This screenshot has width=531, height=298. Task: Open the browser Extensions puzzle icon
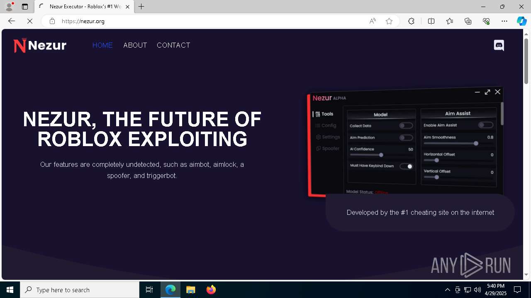[x=411, y=21]
